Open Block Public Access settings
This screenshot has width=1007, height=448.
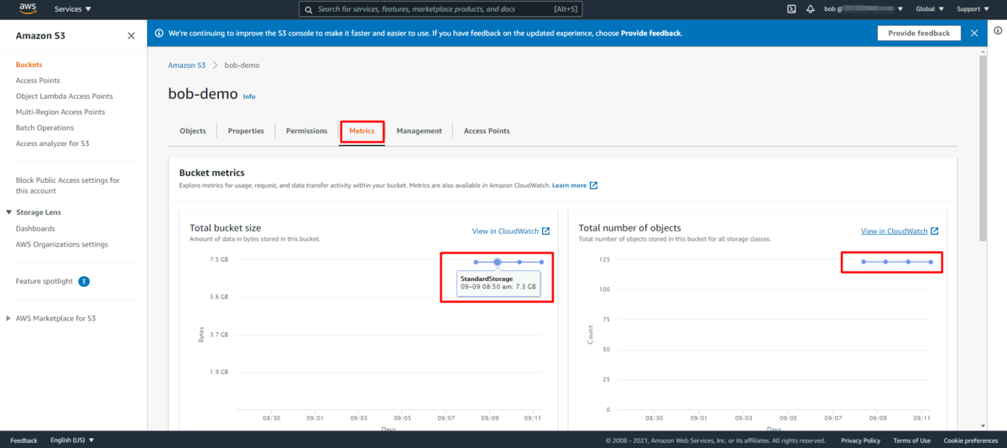click(68, 185)
